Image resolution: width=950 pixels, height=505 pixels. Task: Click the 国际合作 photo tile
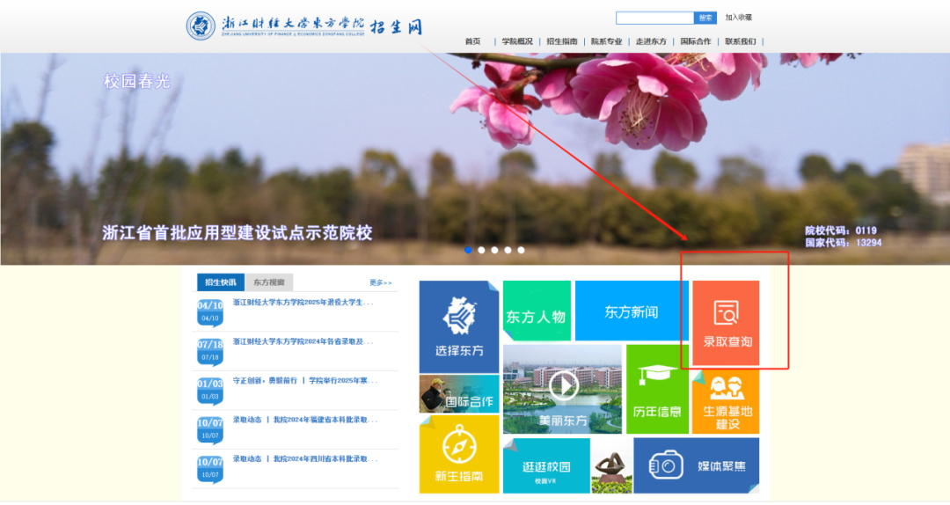(458, 394)
